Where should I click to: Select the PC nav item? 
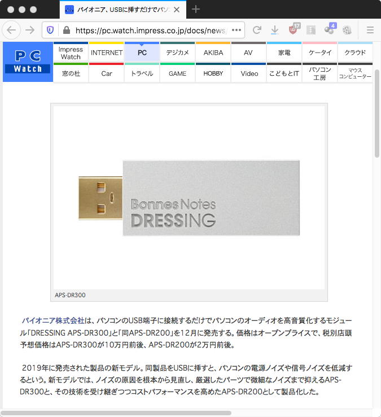pos(142,53)
